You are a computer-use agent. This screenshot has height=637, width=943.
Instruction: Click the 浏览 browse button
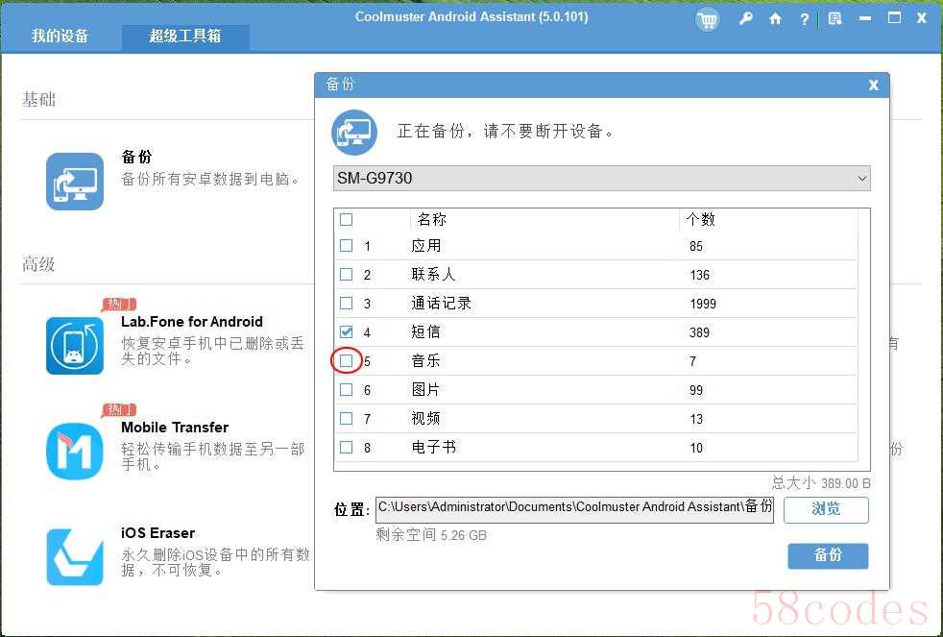coord(827,509)
